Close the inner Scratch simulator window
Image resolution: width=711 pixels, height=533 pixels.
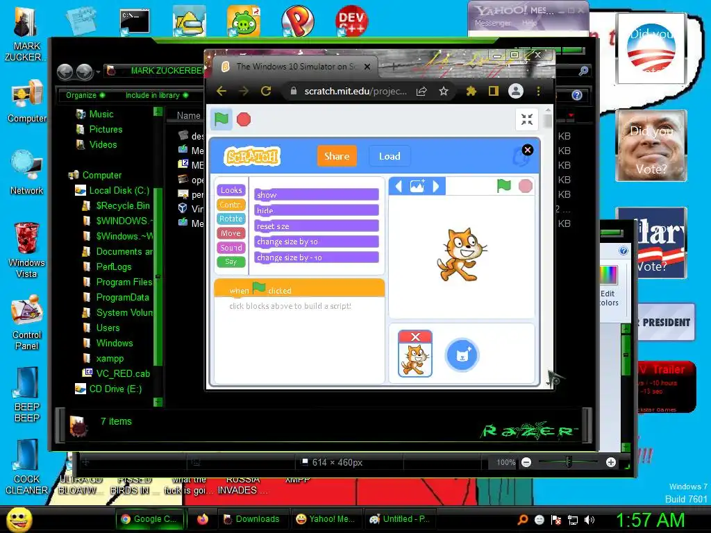pos(528,150)
